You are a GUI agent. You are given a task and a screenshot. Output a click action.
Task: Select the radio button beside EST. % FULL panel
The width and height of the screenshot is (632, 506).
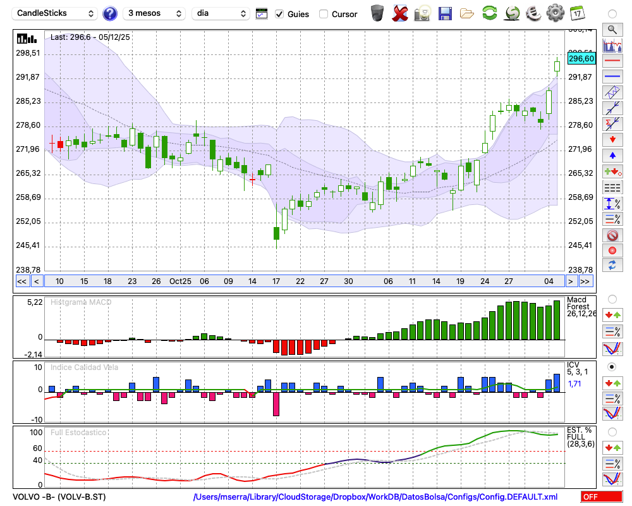612,431
